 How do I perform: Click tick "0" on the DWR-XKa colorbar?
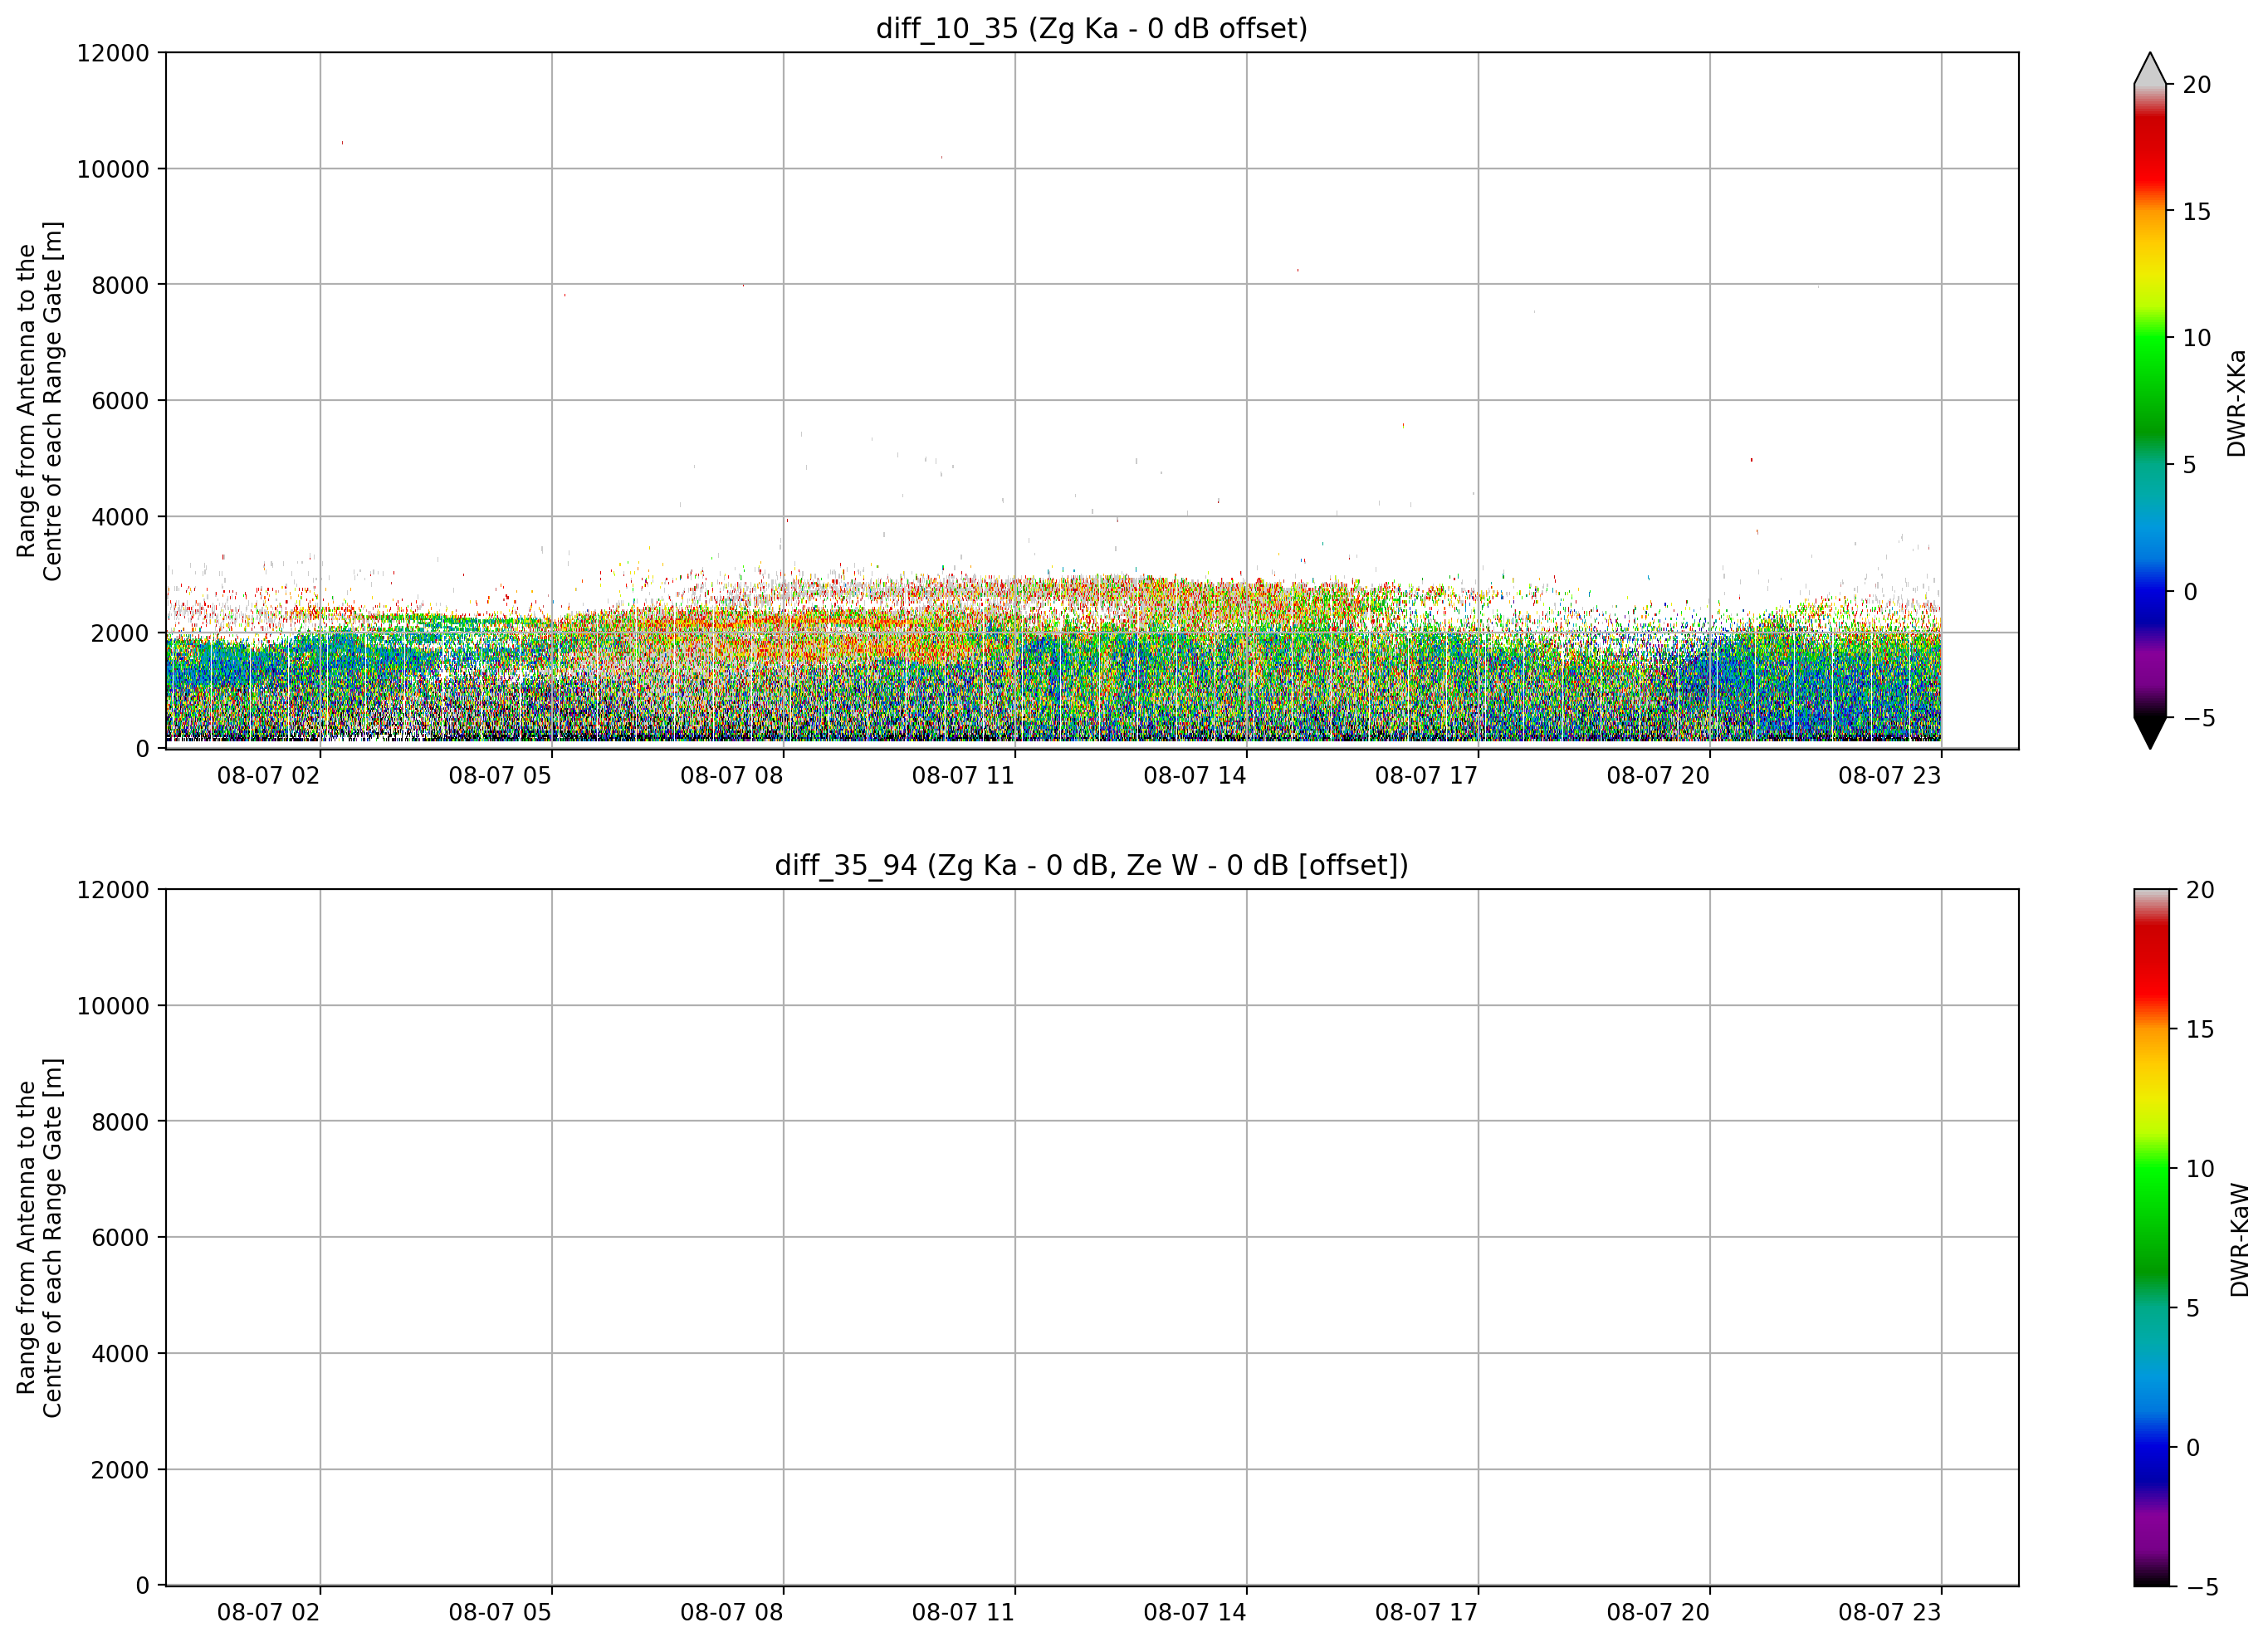(2190, 592)
